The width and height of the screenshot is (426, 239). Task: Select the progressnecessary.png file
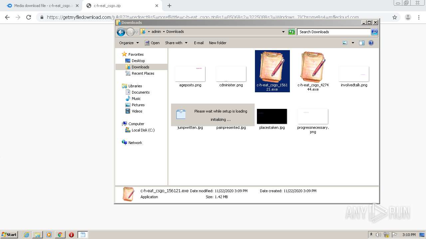click(313, 121)
